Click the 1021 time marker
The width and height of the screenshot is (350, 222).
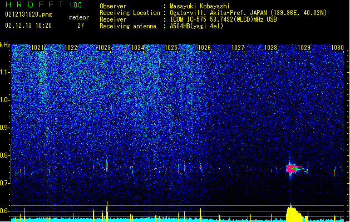(x=37, y=48)
